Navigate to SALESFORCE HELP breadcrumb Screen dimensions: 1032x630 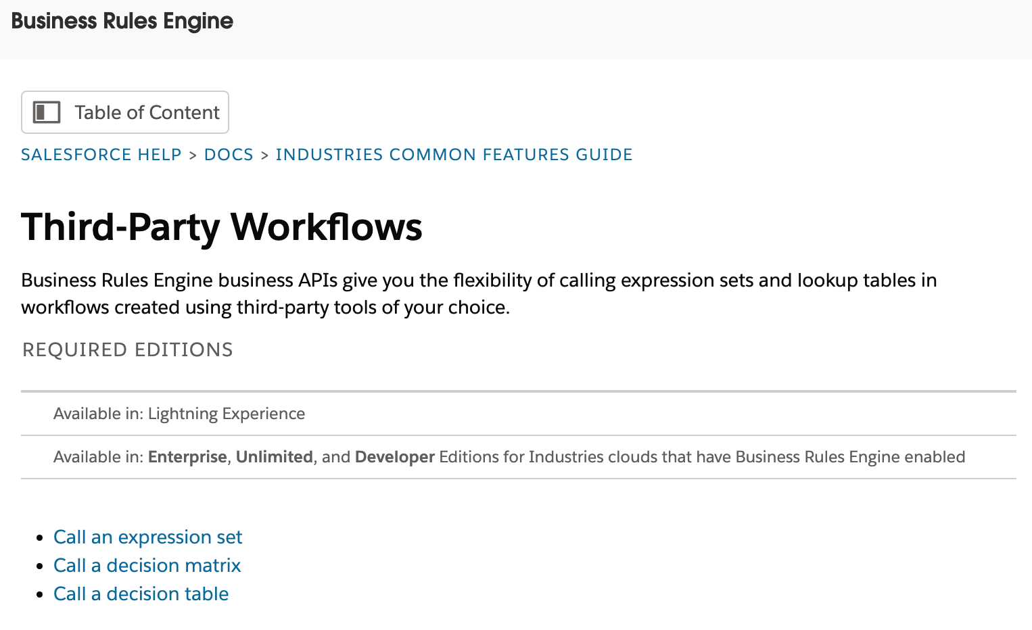(x=101, y=154)
